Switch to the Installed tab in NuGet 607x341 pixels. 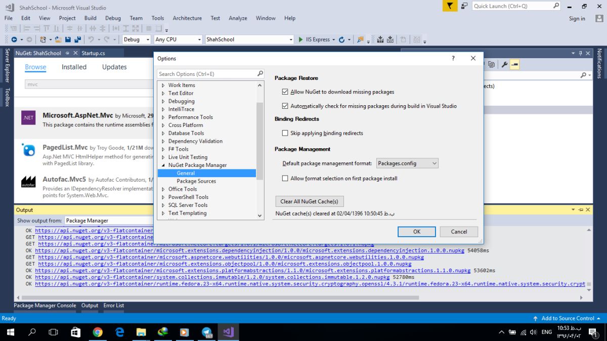point(74,67)
